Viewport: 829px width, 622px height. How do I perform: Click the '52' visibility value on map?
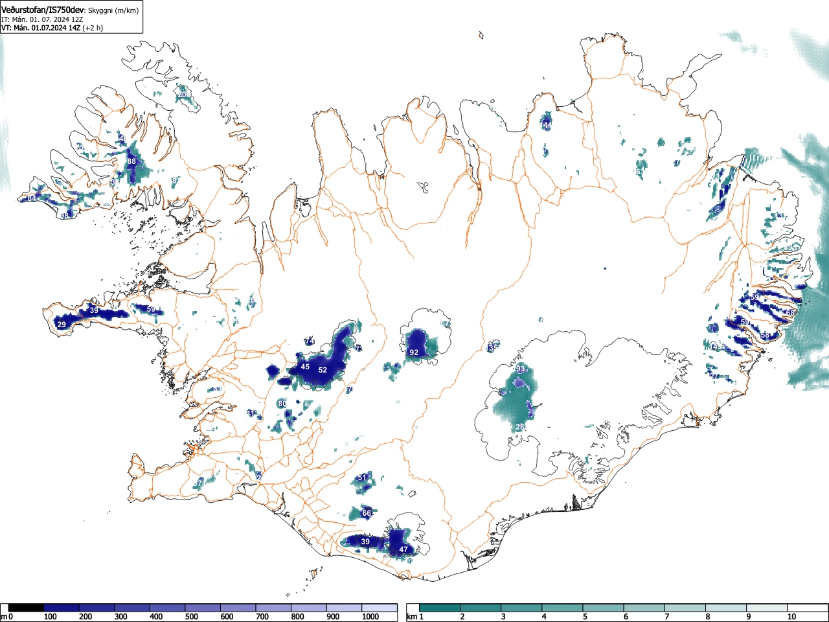point(323,370)
